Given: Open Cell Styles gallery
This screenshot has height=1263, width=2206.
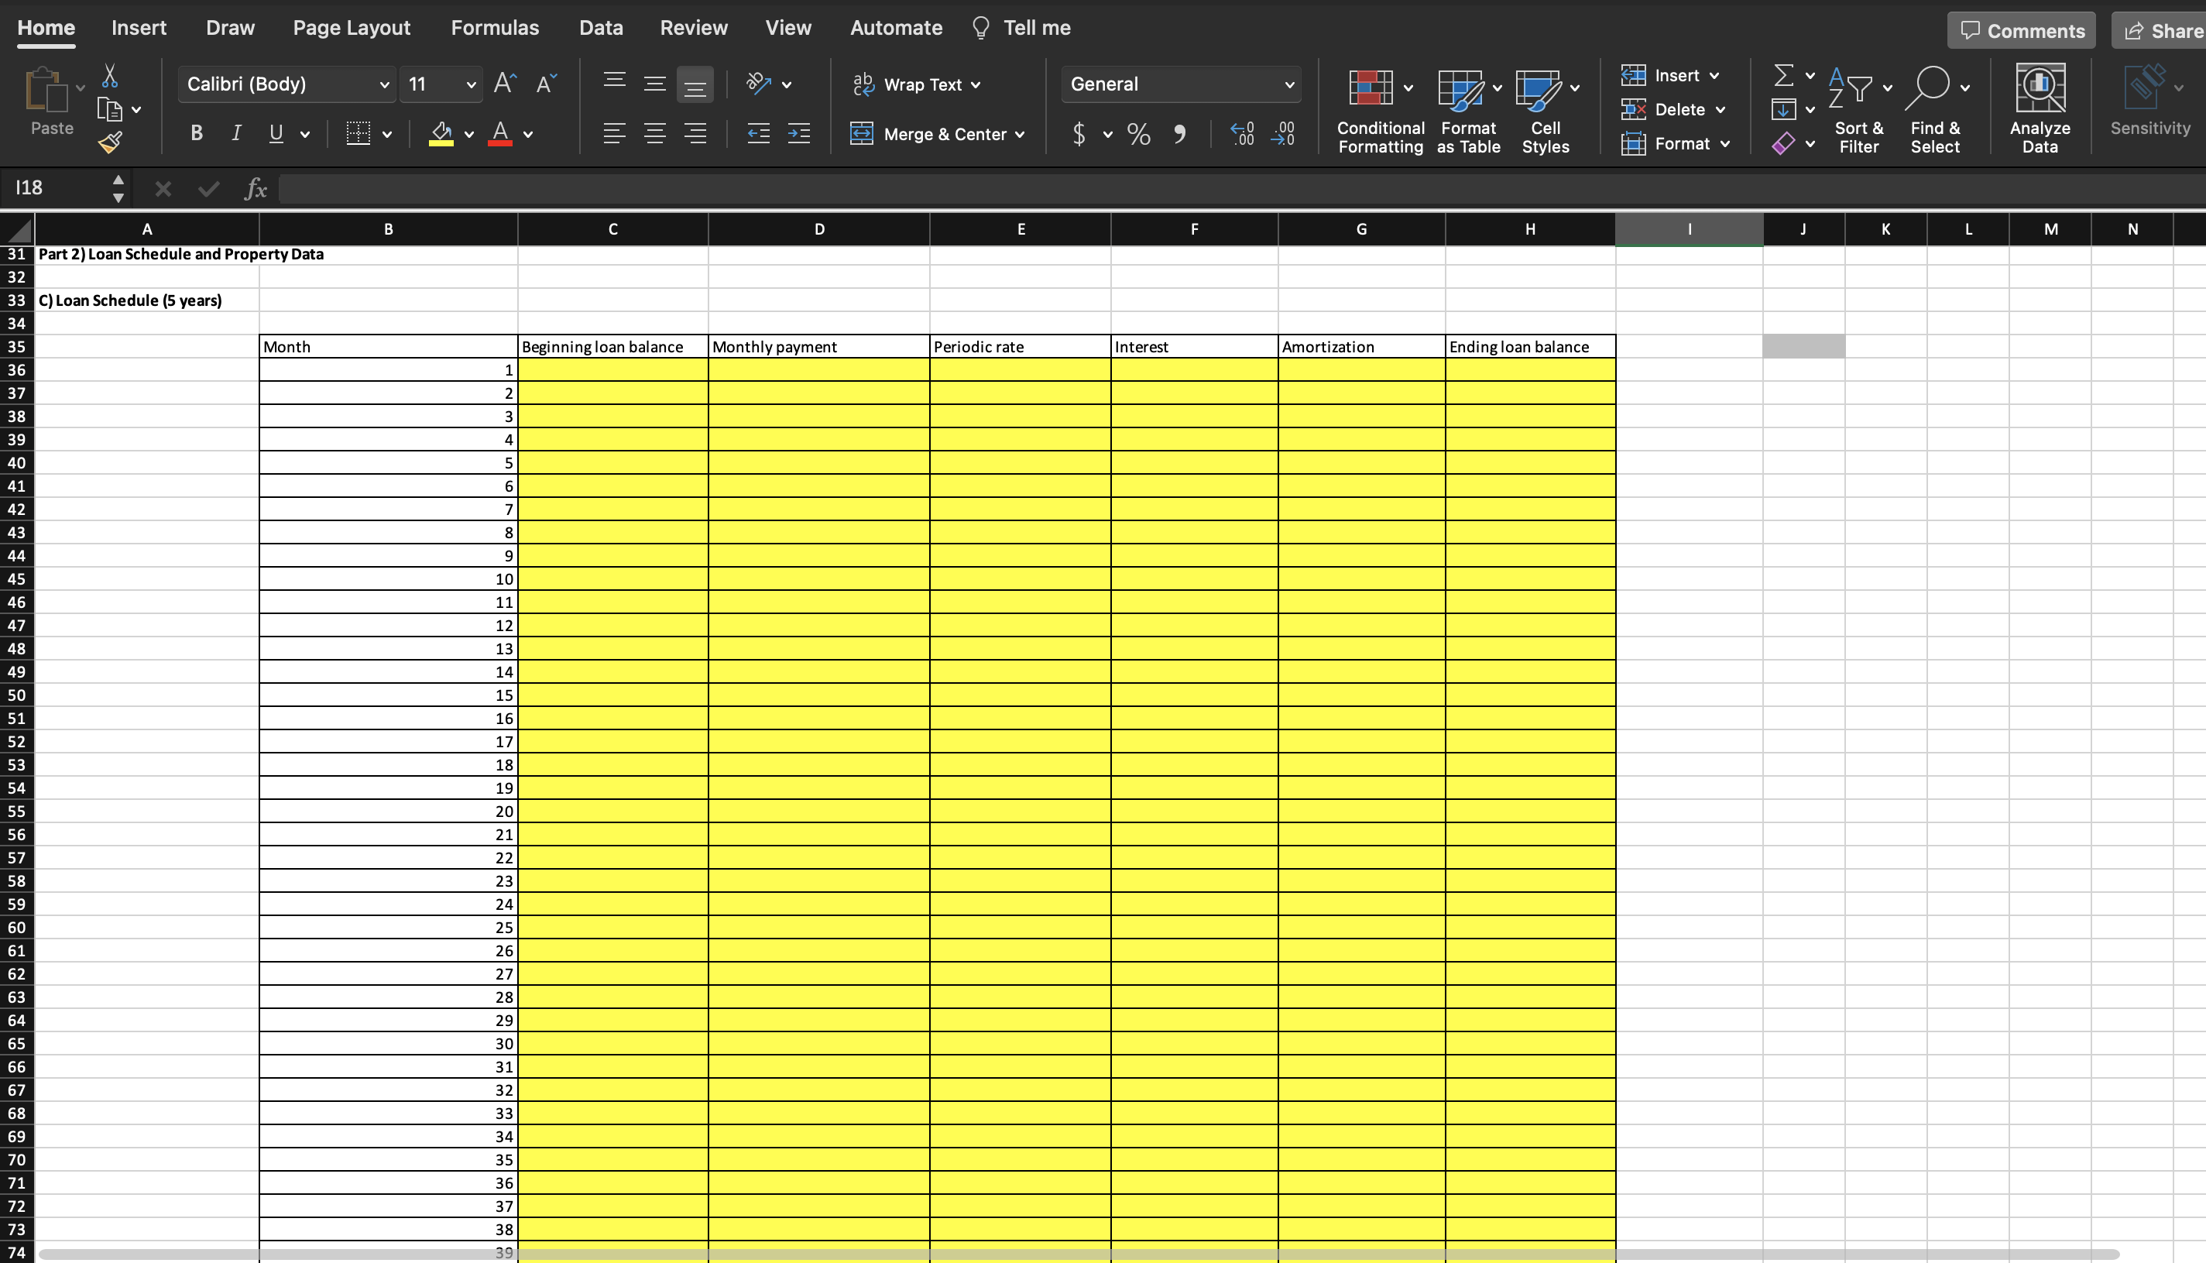Looking at the screenshot, I should [x=1546, y=110].
